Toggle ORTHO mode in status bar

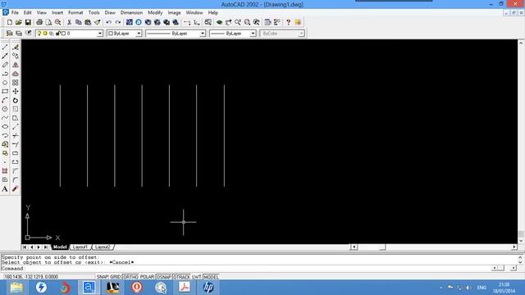(130, 277)
